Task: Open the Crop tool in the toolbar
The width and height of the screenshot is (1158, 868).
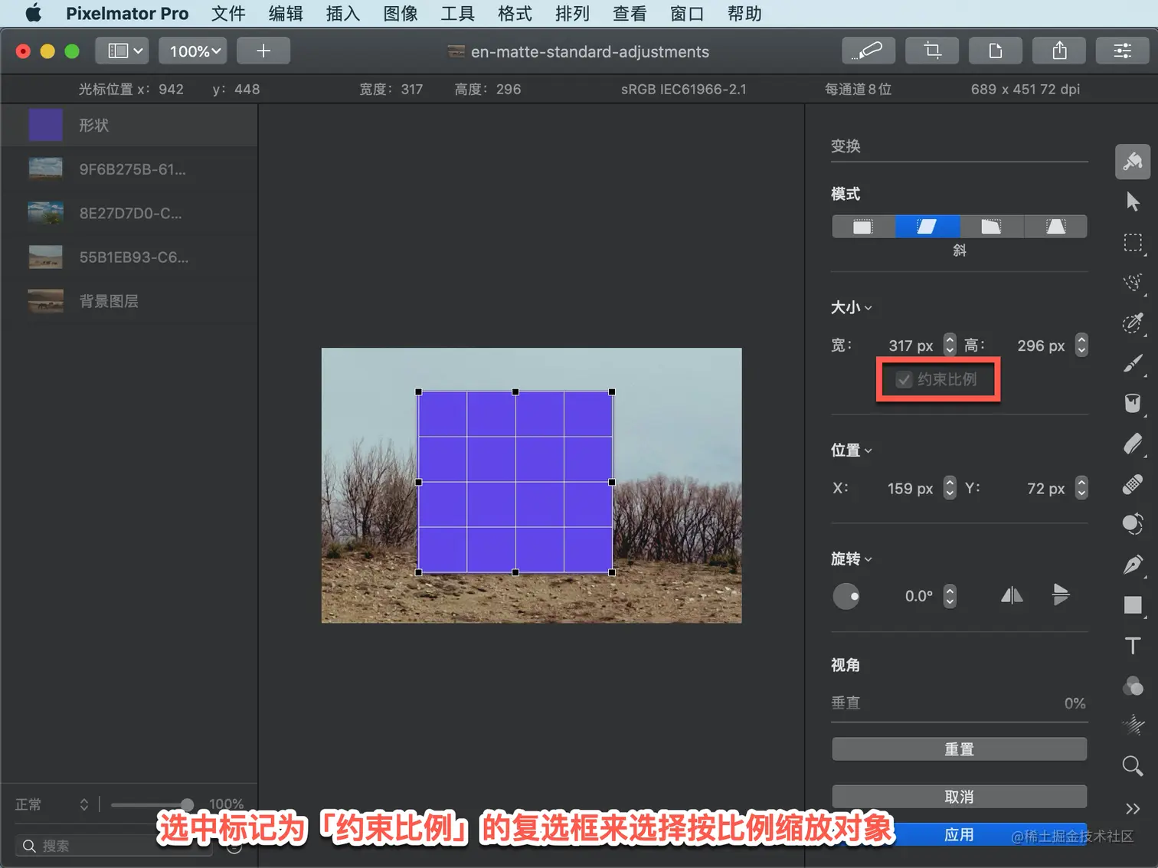Action: click(932, 51)
